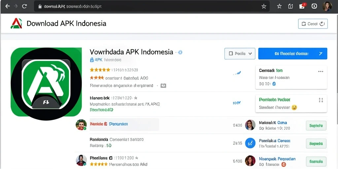Click the green Pemkaban card title
This screenshot has height=169, width=338.
(274, 100)
